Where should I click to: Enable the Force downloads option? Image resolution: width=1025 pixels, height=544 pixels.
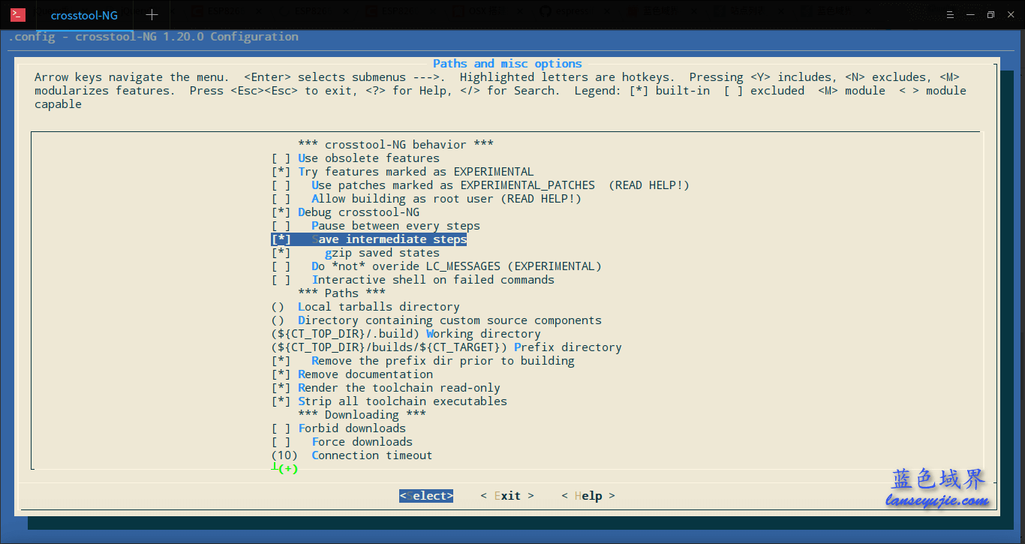point(342,442)
